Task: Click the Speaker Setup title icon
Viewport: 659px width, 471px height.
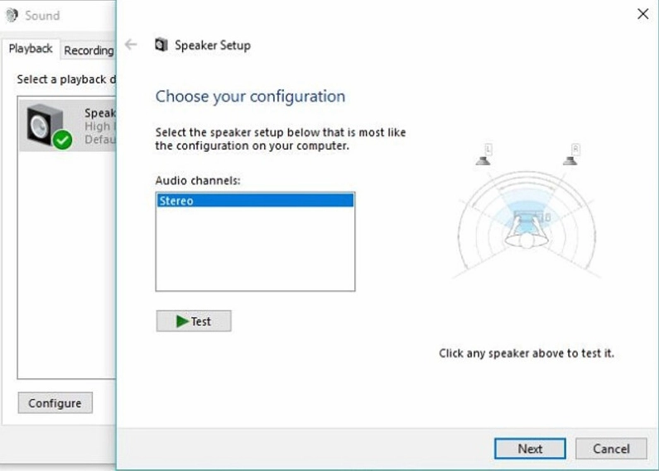Action: (161, 45)
